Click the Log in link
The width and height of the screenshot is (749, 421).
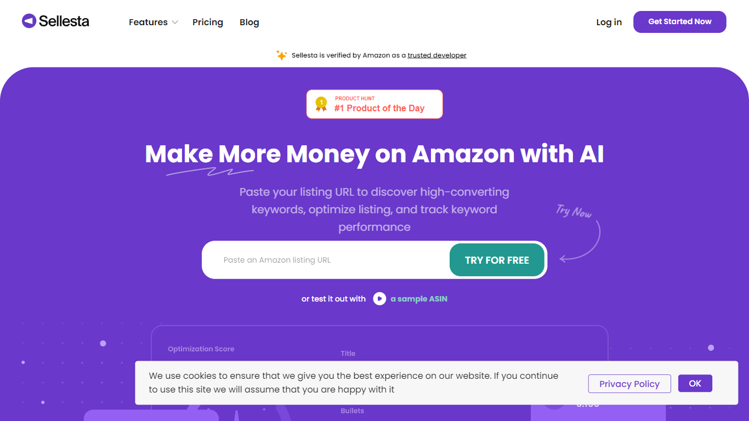[x=609, y=22]
